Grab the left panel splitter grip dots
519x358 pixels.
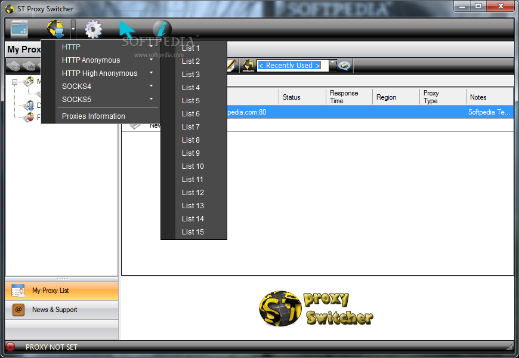[x=63, y=279]
